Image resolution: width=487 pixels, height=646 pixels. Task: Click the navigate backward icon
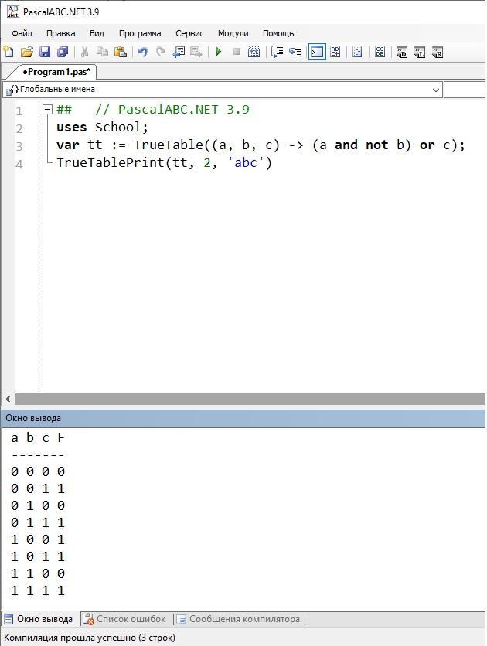tap(179, 52)
